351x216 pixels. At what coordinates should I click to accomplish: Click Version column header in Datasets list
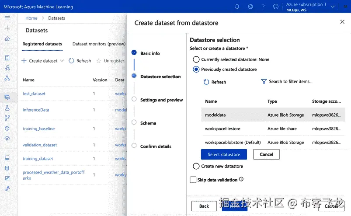point(100,80)
